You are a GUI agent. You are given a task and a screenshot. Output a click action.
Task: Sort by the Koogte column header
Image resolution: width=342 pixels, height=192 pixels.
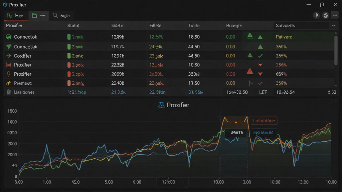coord(234,25)
